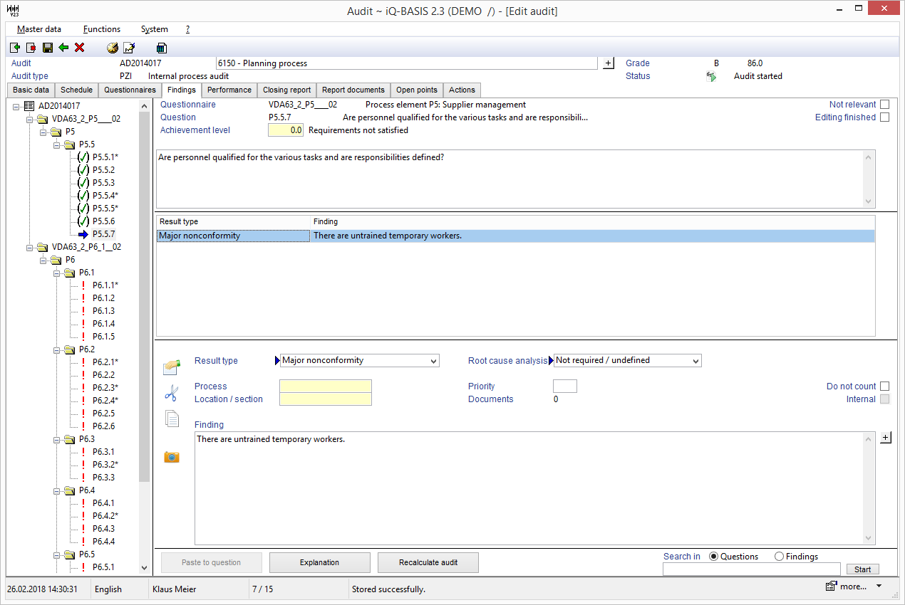
Task: Click the iQ-BASIS application icon in title bar
Action: pyautogui.click(x=13, y=11)
